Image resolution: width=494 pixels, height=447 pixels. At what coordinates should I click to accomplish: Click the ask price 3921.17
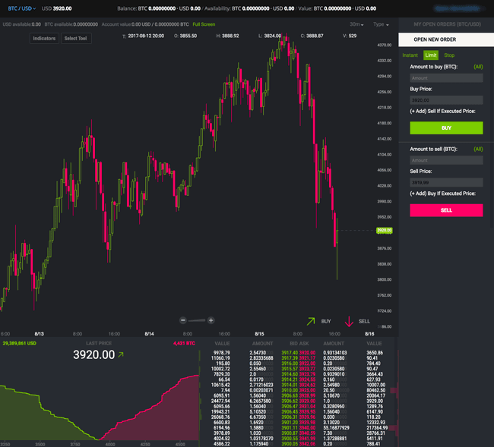coord(307,358)
